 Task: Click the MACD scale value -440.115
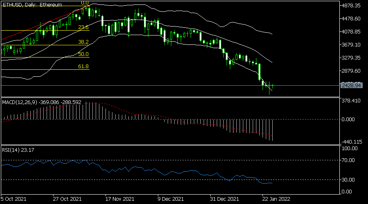[x=352, y=142]
